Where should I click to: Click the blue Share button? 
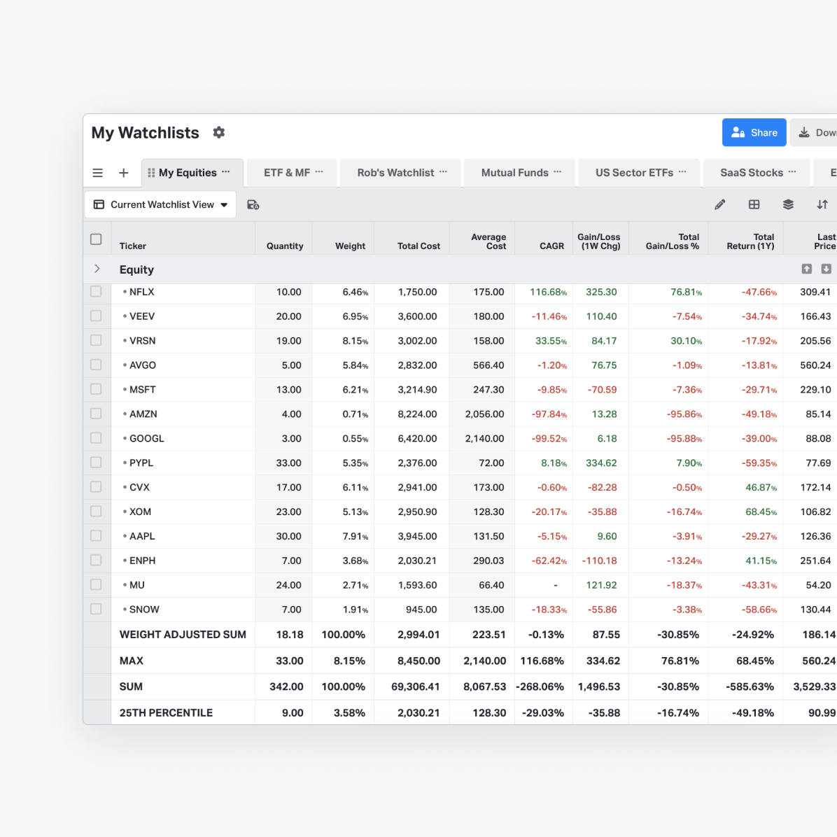754,132
